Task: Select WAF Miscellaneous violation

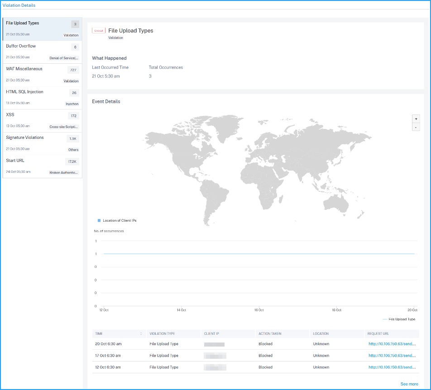Action: coord(43,75)
